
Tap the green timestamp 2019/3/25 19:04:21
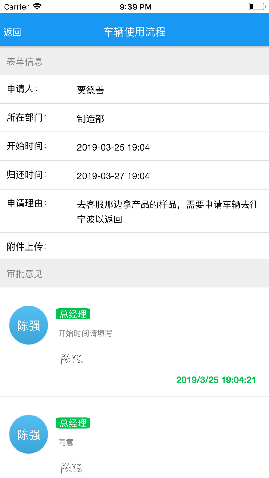216,380
